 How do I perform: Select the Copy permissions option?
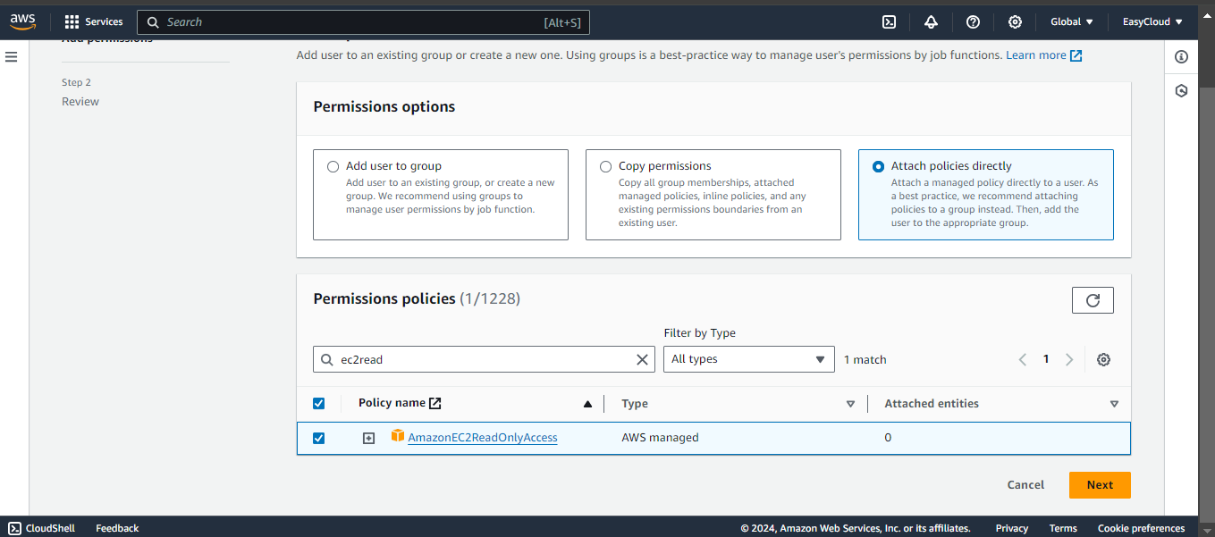[x=606, y=166]
